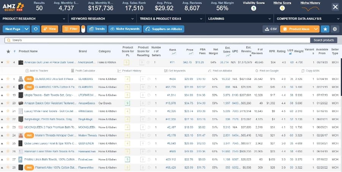Expand the MOONQUEEN row

[2, 127]
